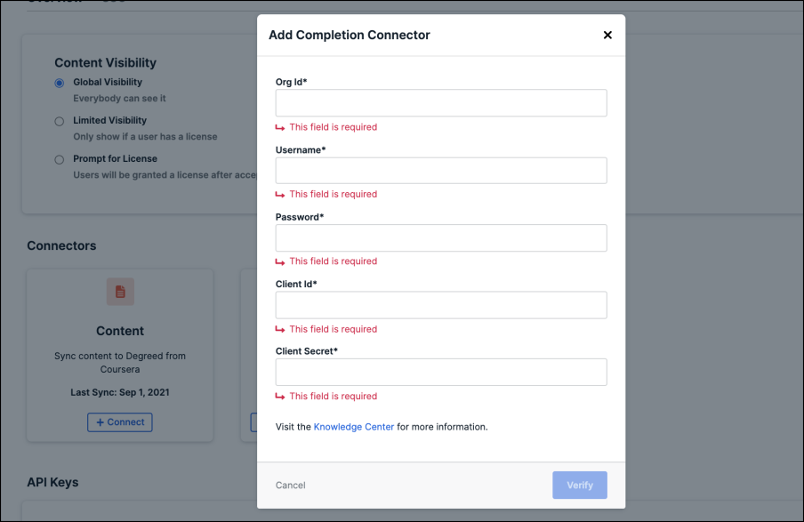Select Limited Visibility radio button
Viewport: 804px width, 522px height.
tap(60, 121)
